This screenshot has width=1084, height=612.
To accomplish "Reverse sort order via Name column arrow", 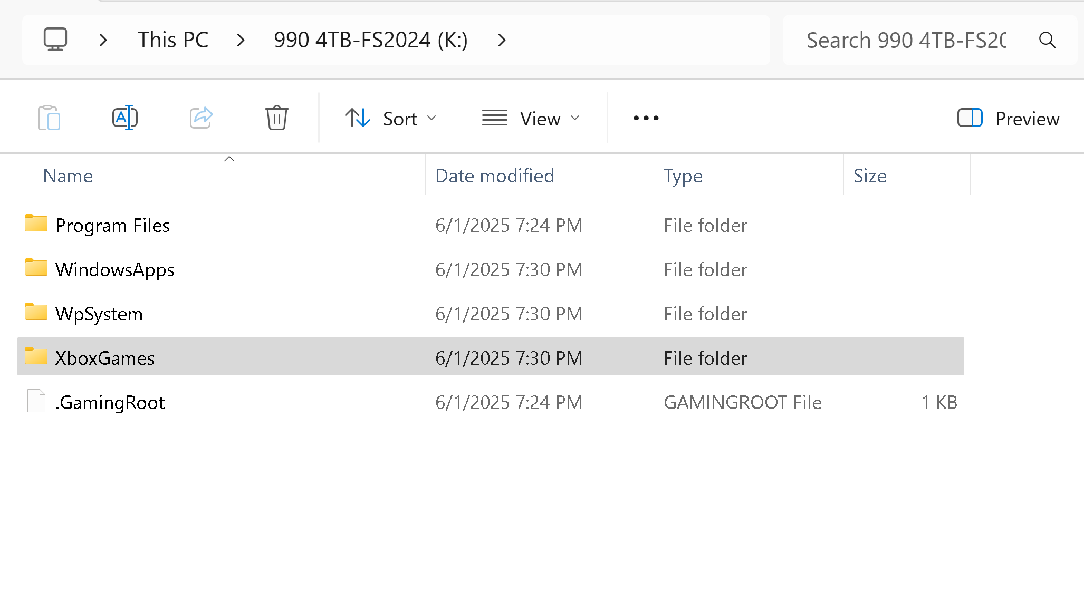I will click(229, 159).
